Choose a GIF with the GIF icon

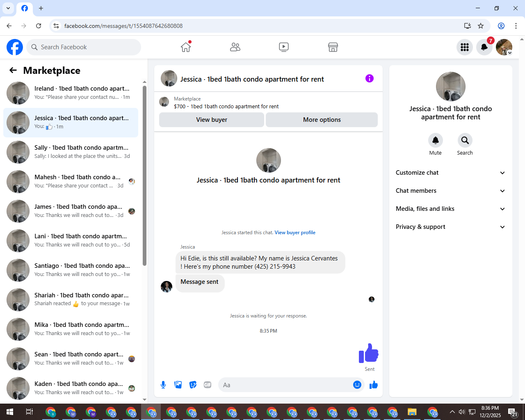coord(208,385)
